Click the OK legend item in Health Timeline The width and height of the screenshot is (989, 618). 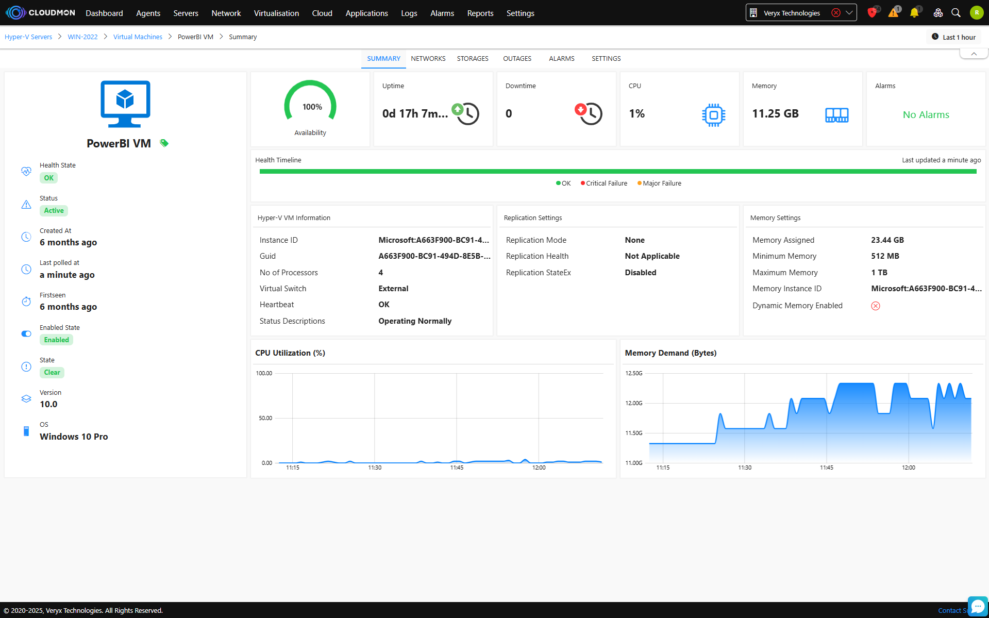tap(563, 183)
